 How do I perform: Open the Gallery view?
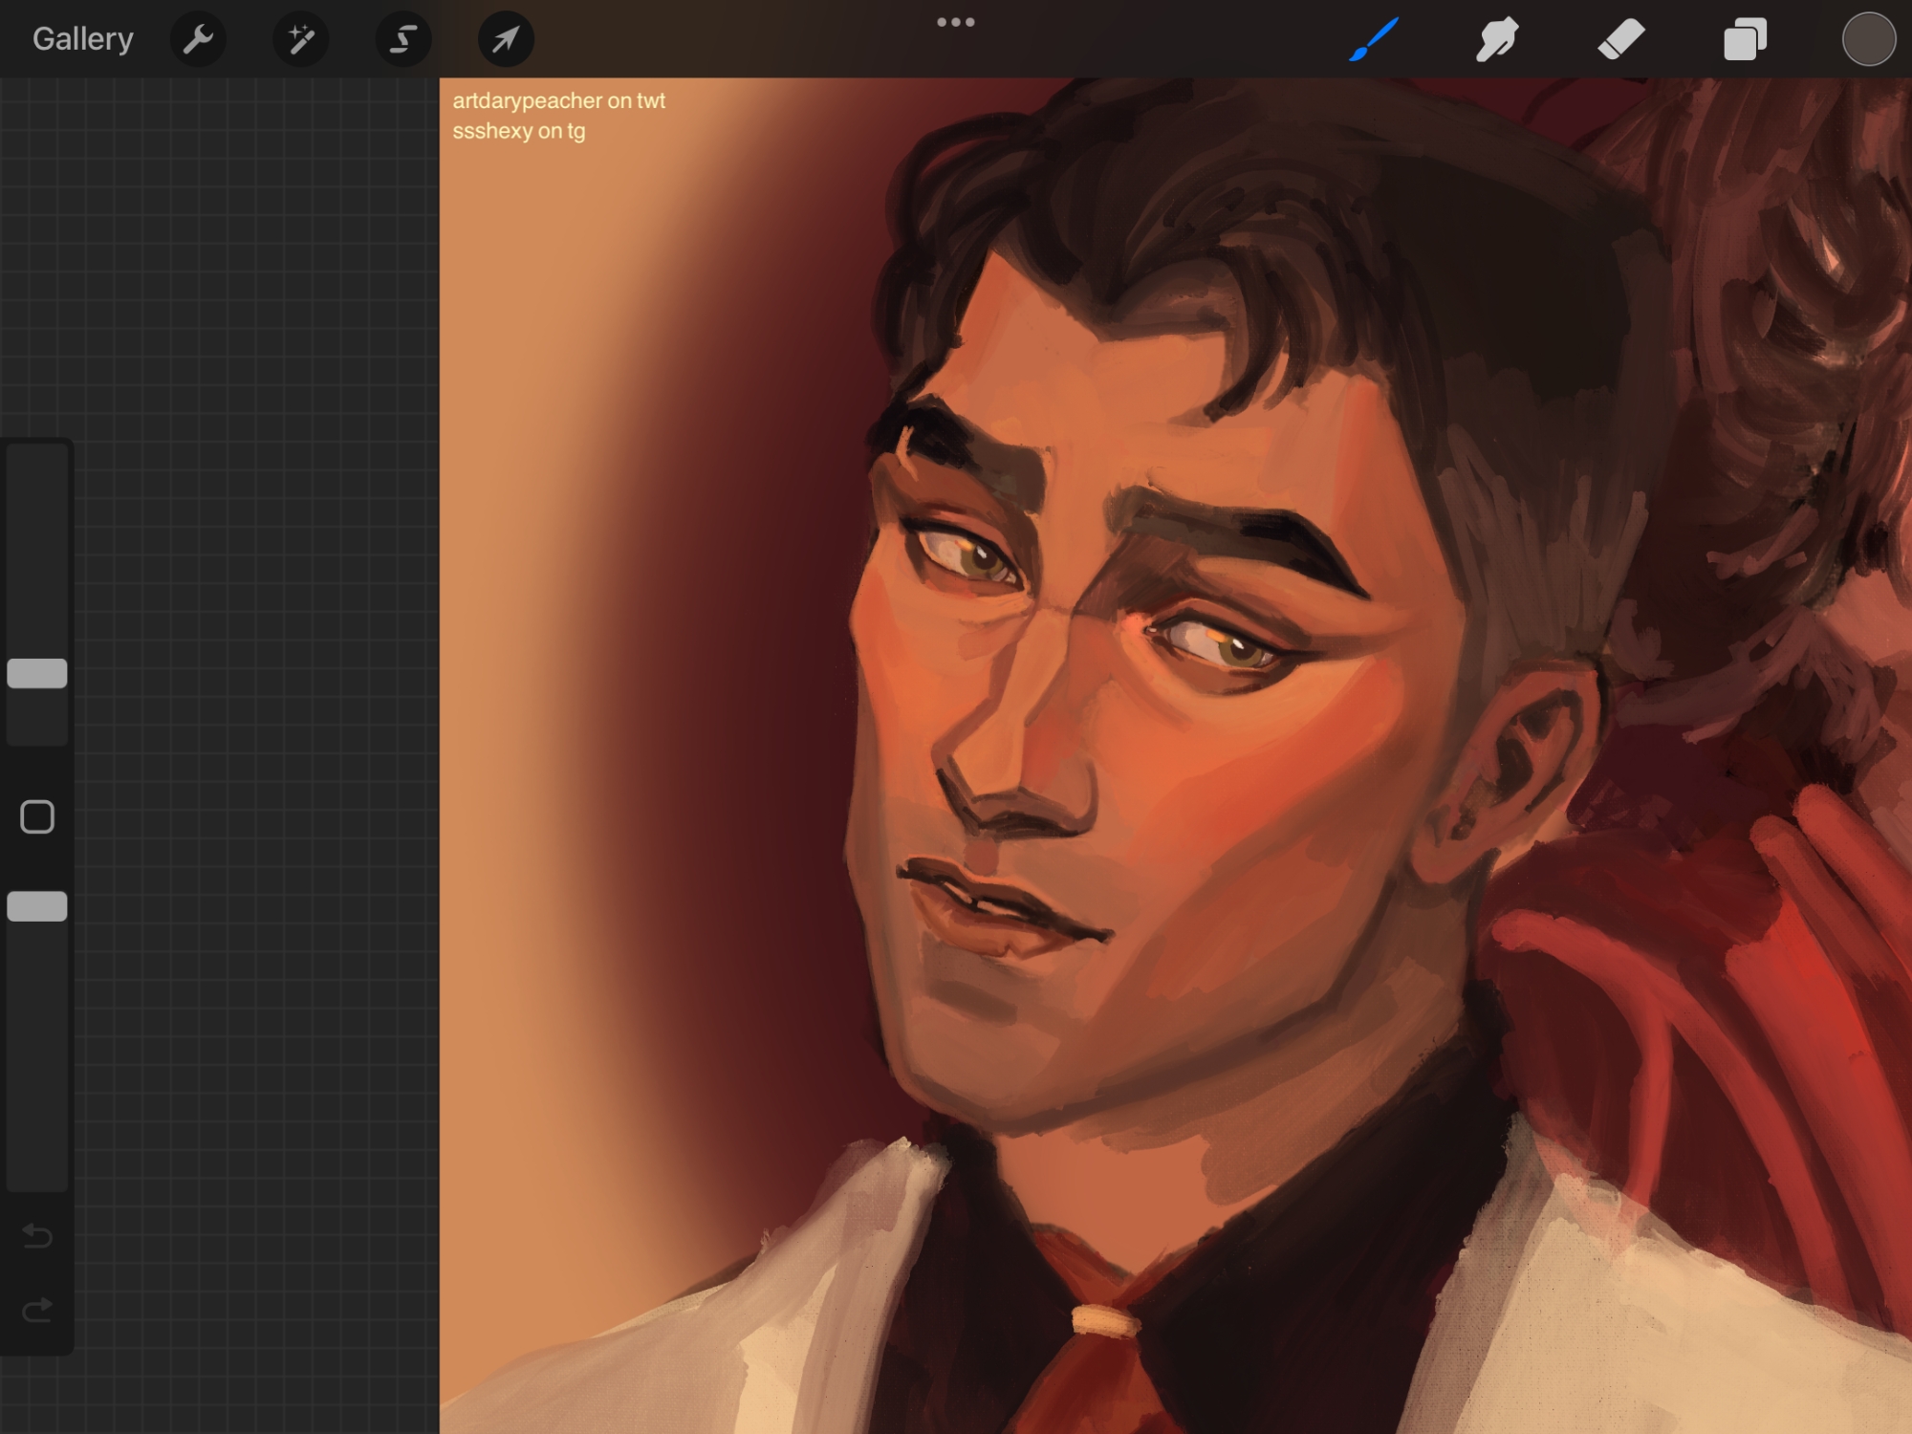point(82,39)
